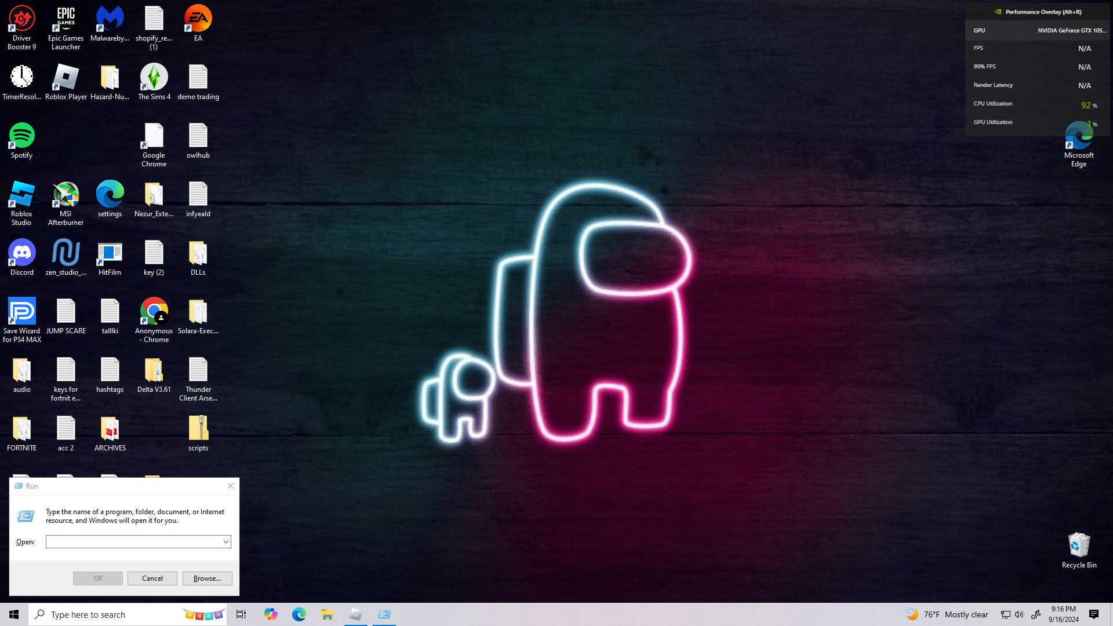Click the Roblox Studio icon
Viewport: 1113px width, 626px height.
tap(21, 194)
